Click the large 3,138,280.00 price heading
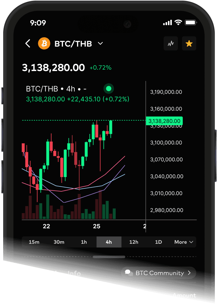Image resolution: width=217 pixels, height=306 pixels. tap(53, 68)
